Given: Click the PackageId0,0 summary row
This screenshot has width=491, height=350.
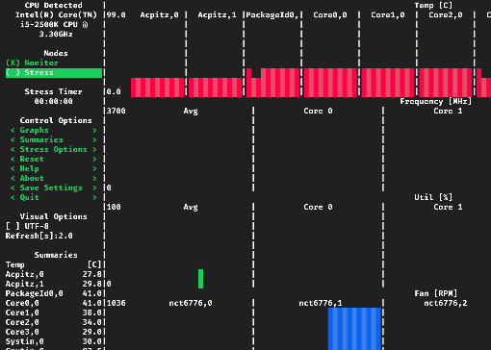Looking at the screenshot, I should [53, 293].
